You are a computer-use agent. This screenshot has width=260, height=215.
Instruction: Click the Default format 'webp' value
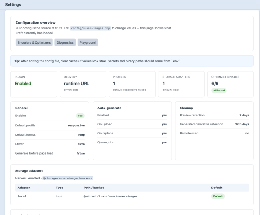point(81,135)
